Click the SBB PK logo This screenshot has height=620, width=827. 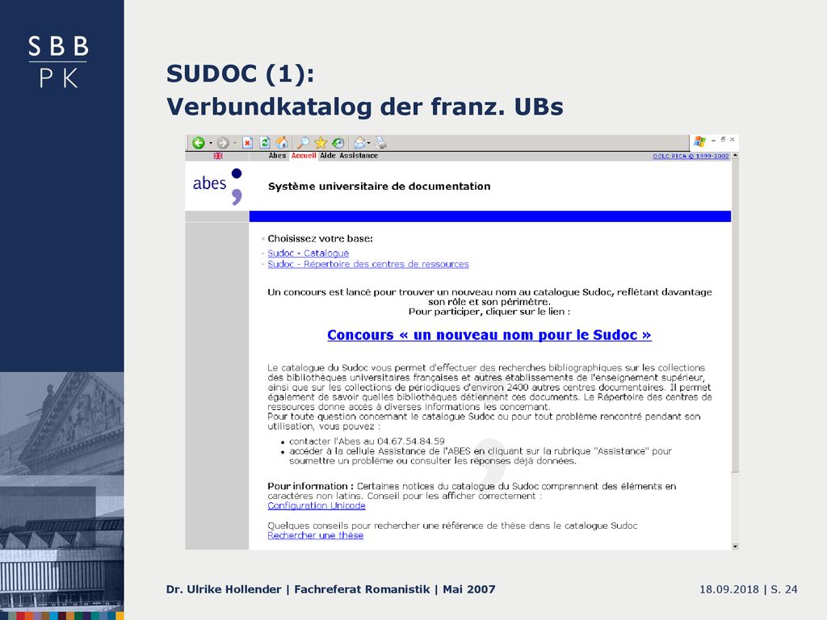[x=58, y=61]
